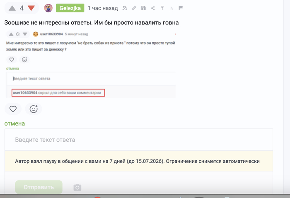Open the Gelezjka user profile link
The width and height of the screenshot is (290, 198).
tap(70, 8)
